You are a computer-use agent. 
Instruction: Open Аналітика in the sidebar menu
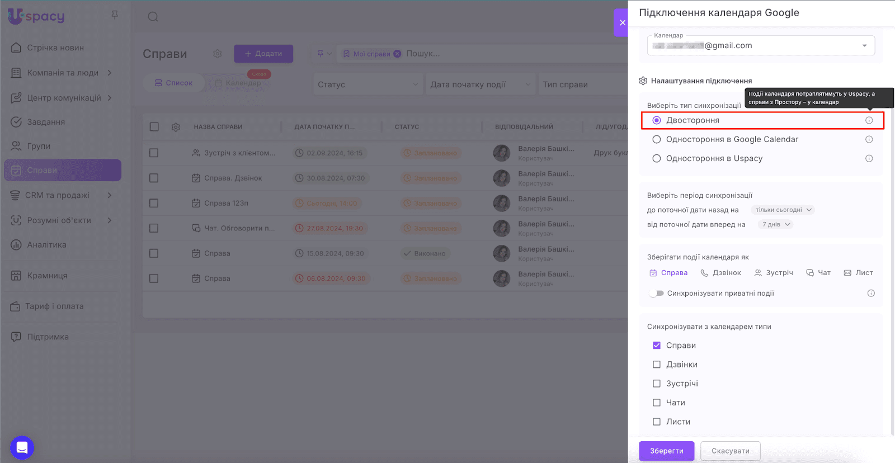coord(46,245)
